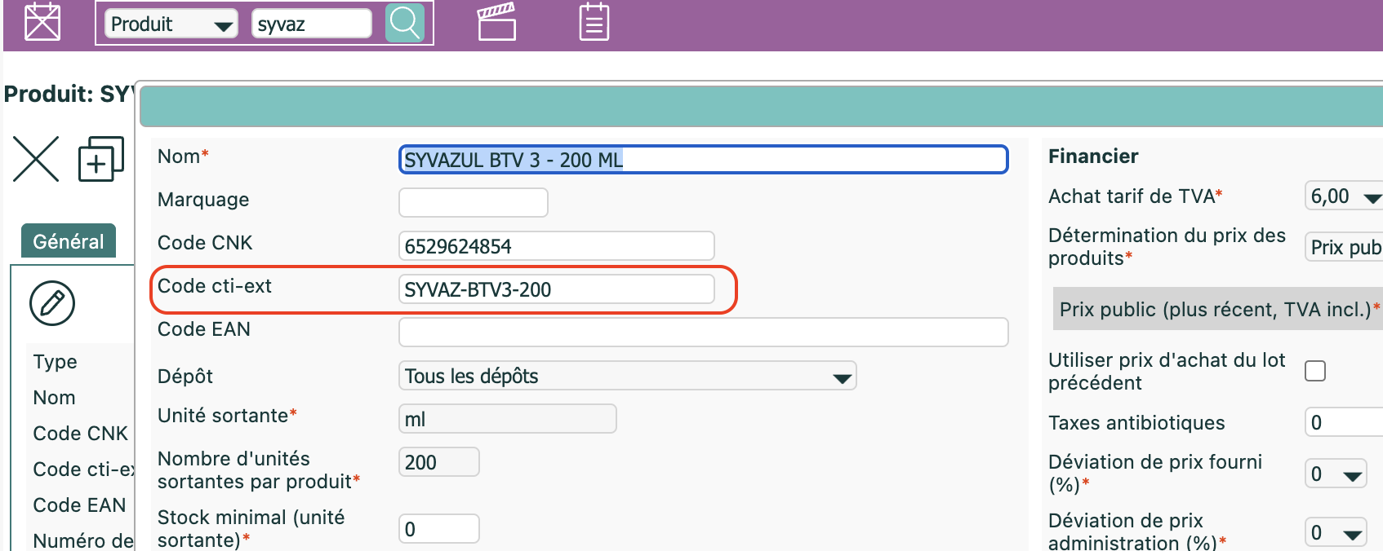Click the Type row in left panel
Viewport: 1383px width, 551px height.
click(56, 361)
